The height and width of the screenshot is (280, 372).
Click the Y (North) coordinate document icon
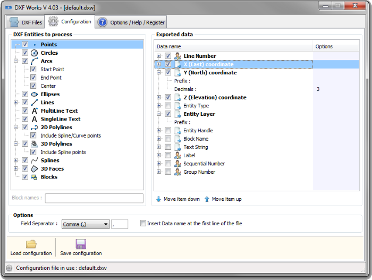(x=177, y=73)
